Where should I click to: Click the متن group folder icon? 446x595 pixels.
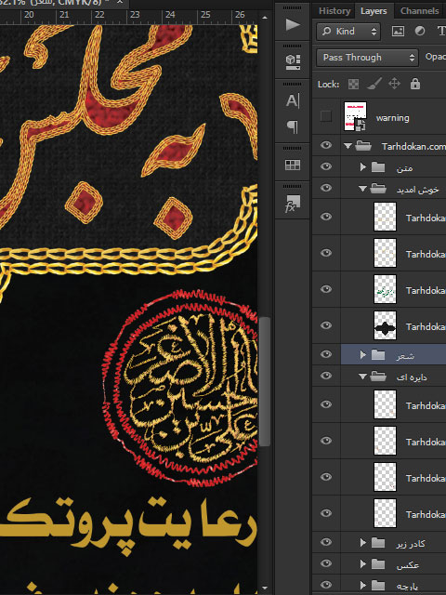pos(378,167)
